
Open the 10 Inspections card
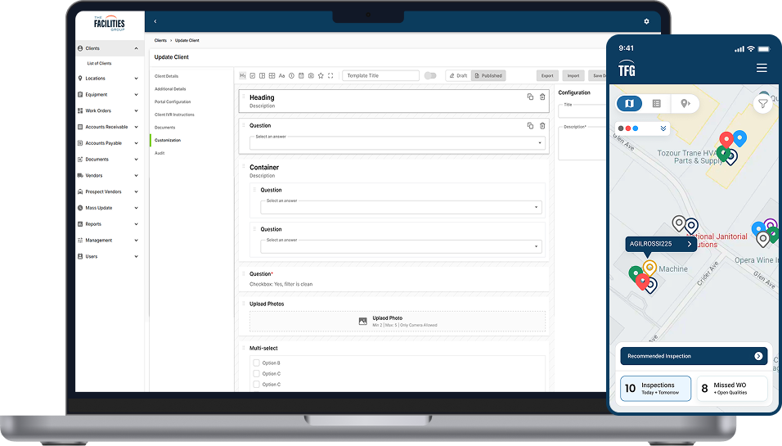click(655, 388)
